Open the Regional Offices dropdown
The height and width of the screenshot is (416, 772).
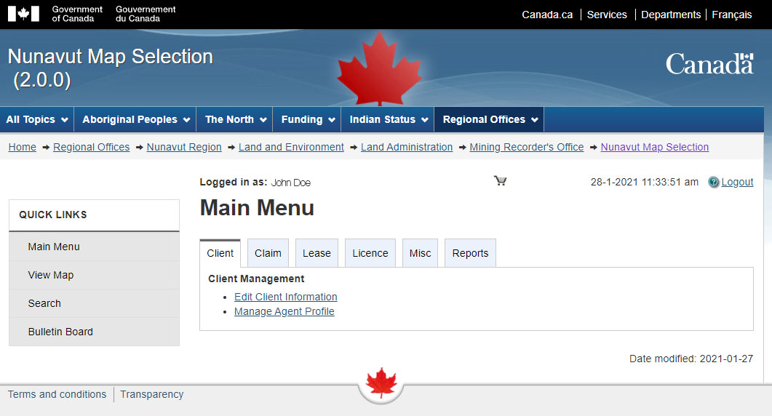pyautogui.click(x=490, y=120)
